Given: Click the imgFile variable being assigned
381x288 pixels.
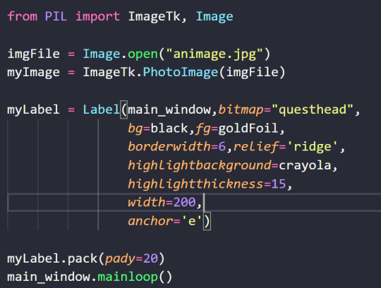Looking at the screenshot, I should pos(34,54).
